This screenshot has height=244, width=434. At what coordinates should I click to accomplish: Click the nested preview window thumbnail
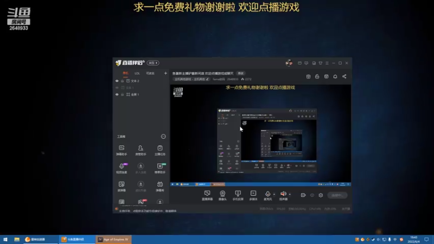click(267, 141)
